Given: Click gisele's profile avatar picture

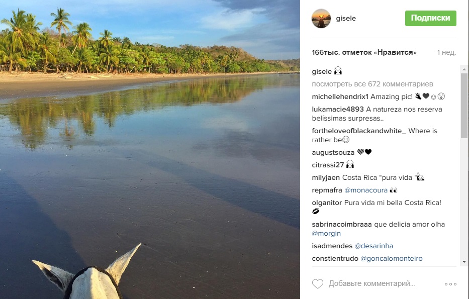Looking at the screenshot, I should pos(321,19).
